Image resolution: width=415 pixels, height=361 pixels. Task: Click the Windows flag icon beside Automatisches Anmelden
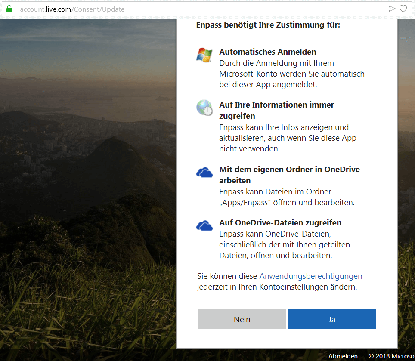coord(204,55)
